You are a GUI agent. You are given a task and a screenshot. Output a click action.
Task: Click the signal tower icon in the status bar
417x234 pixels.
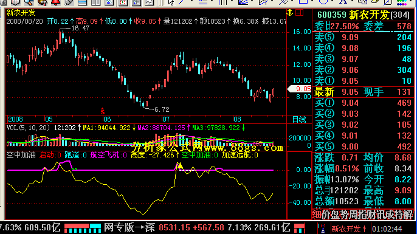323,229
